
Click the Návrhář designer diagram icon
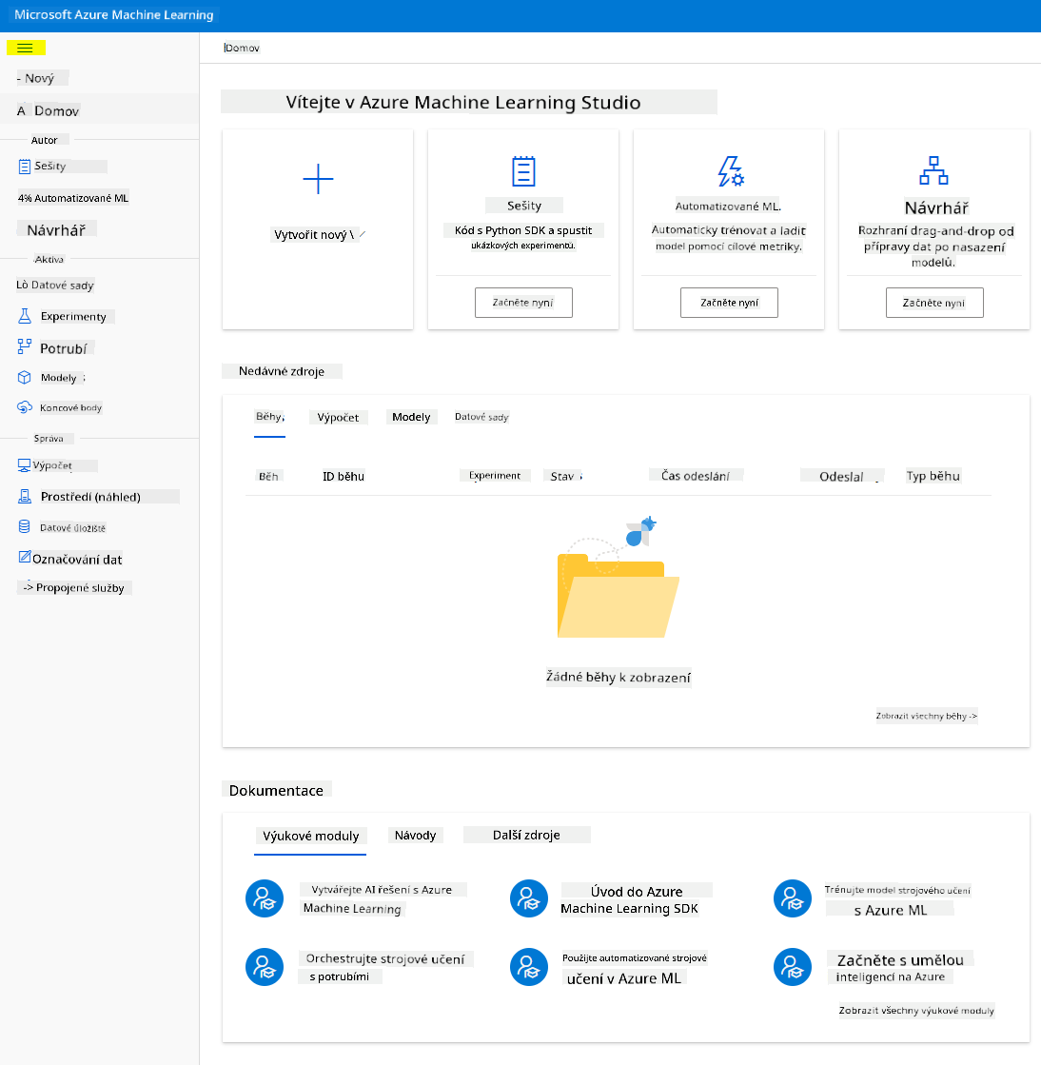[x=933, y=170]
